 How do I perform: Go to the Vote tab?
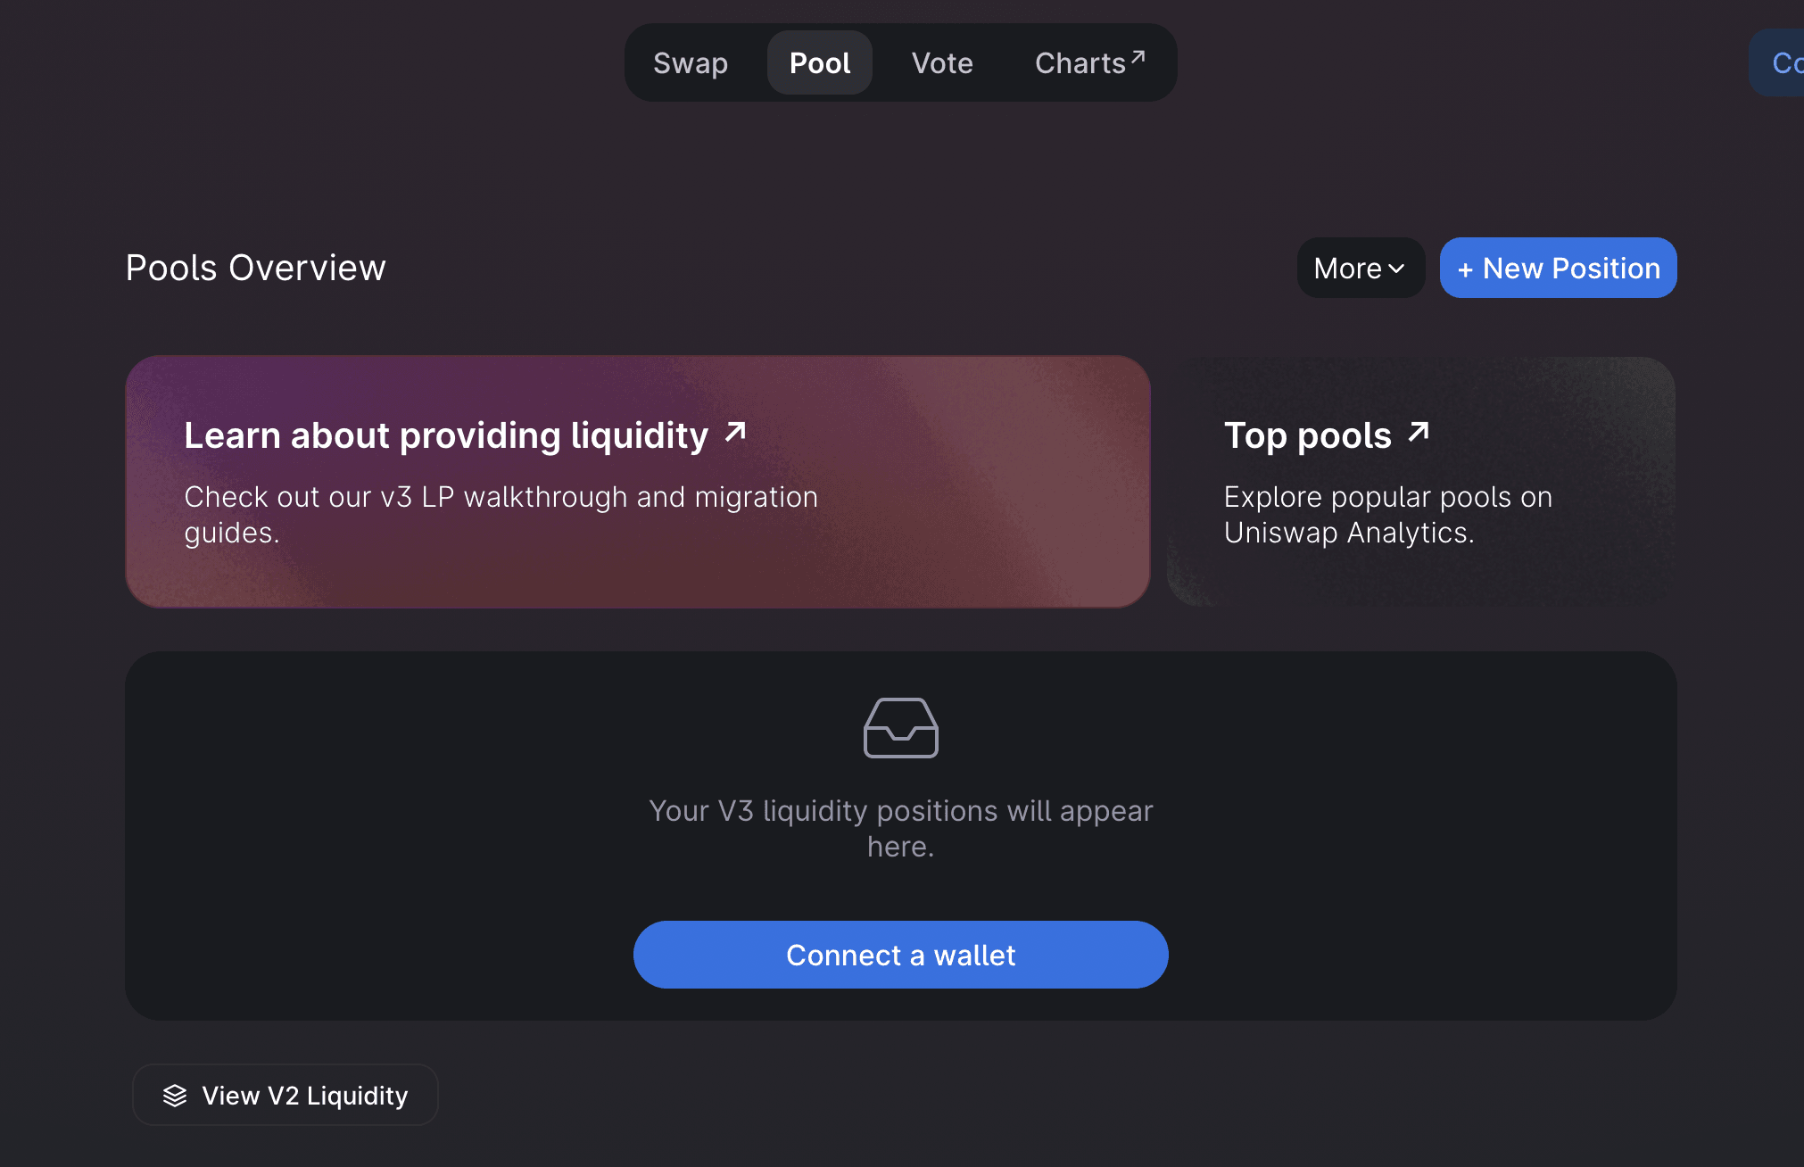point(942,62)
